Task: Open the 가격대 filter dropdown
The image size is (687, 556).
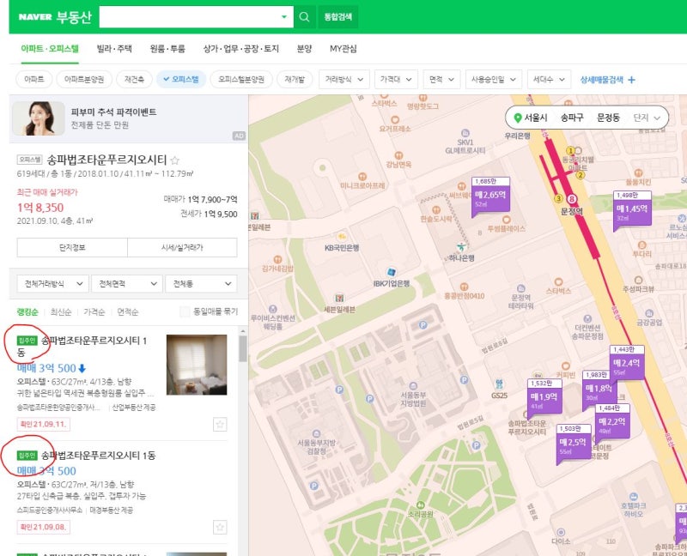Action: coord(396,80)
